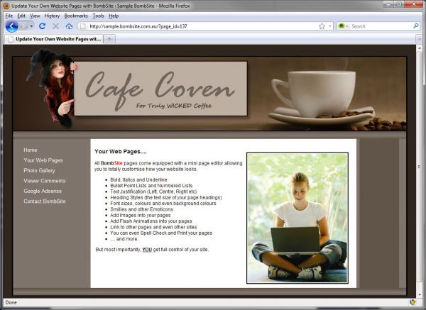Open the File menu

(x=9, y=16)
